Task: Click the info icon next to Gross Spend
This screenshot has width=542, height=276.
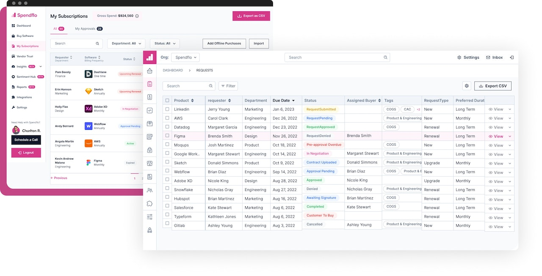Action: [137, 16]
